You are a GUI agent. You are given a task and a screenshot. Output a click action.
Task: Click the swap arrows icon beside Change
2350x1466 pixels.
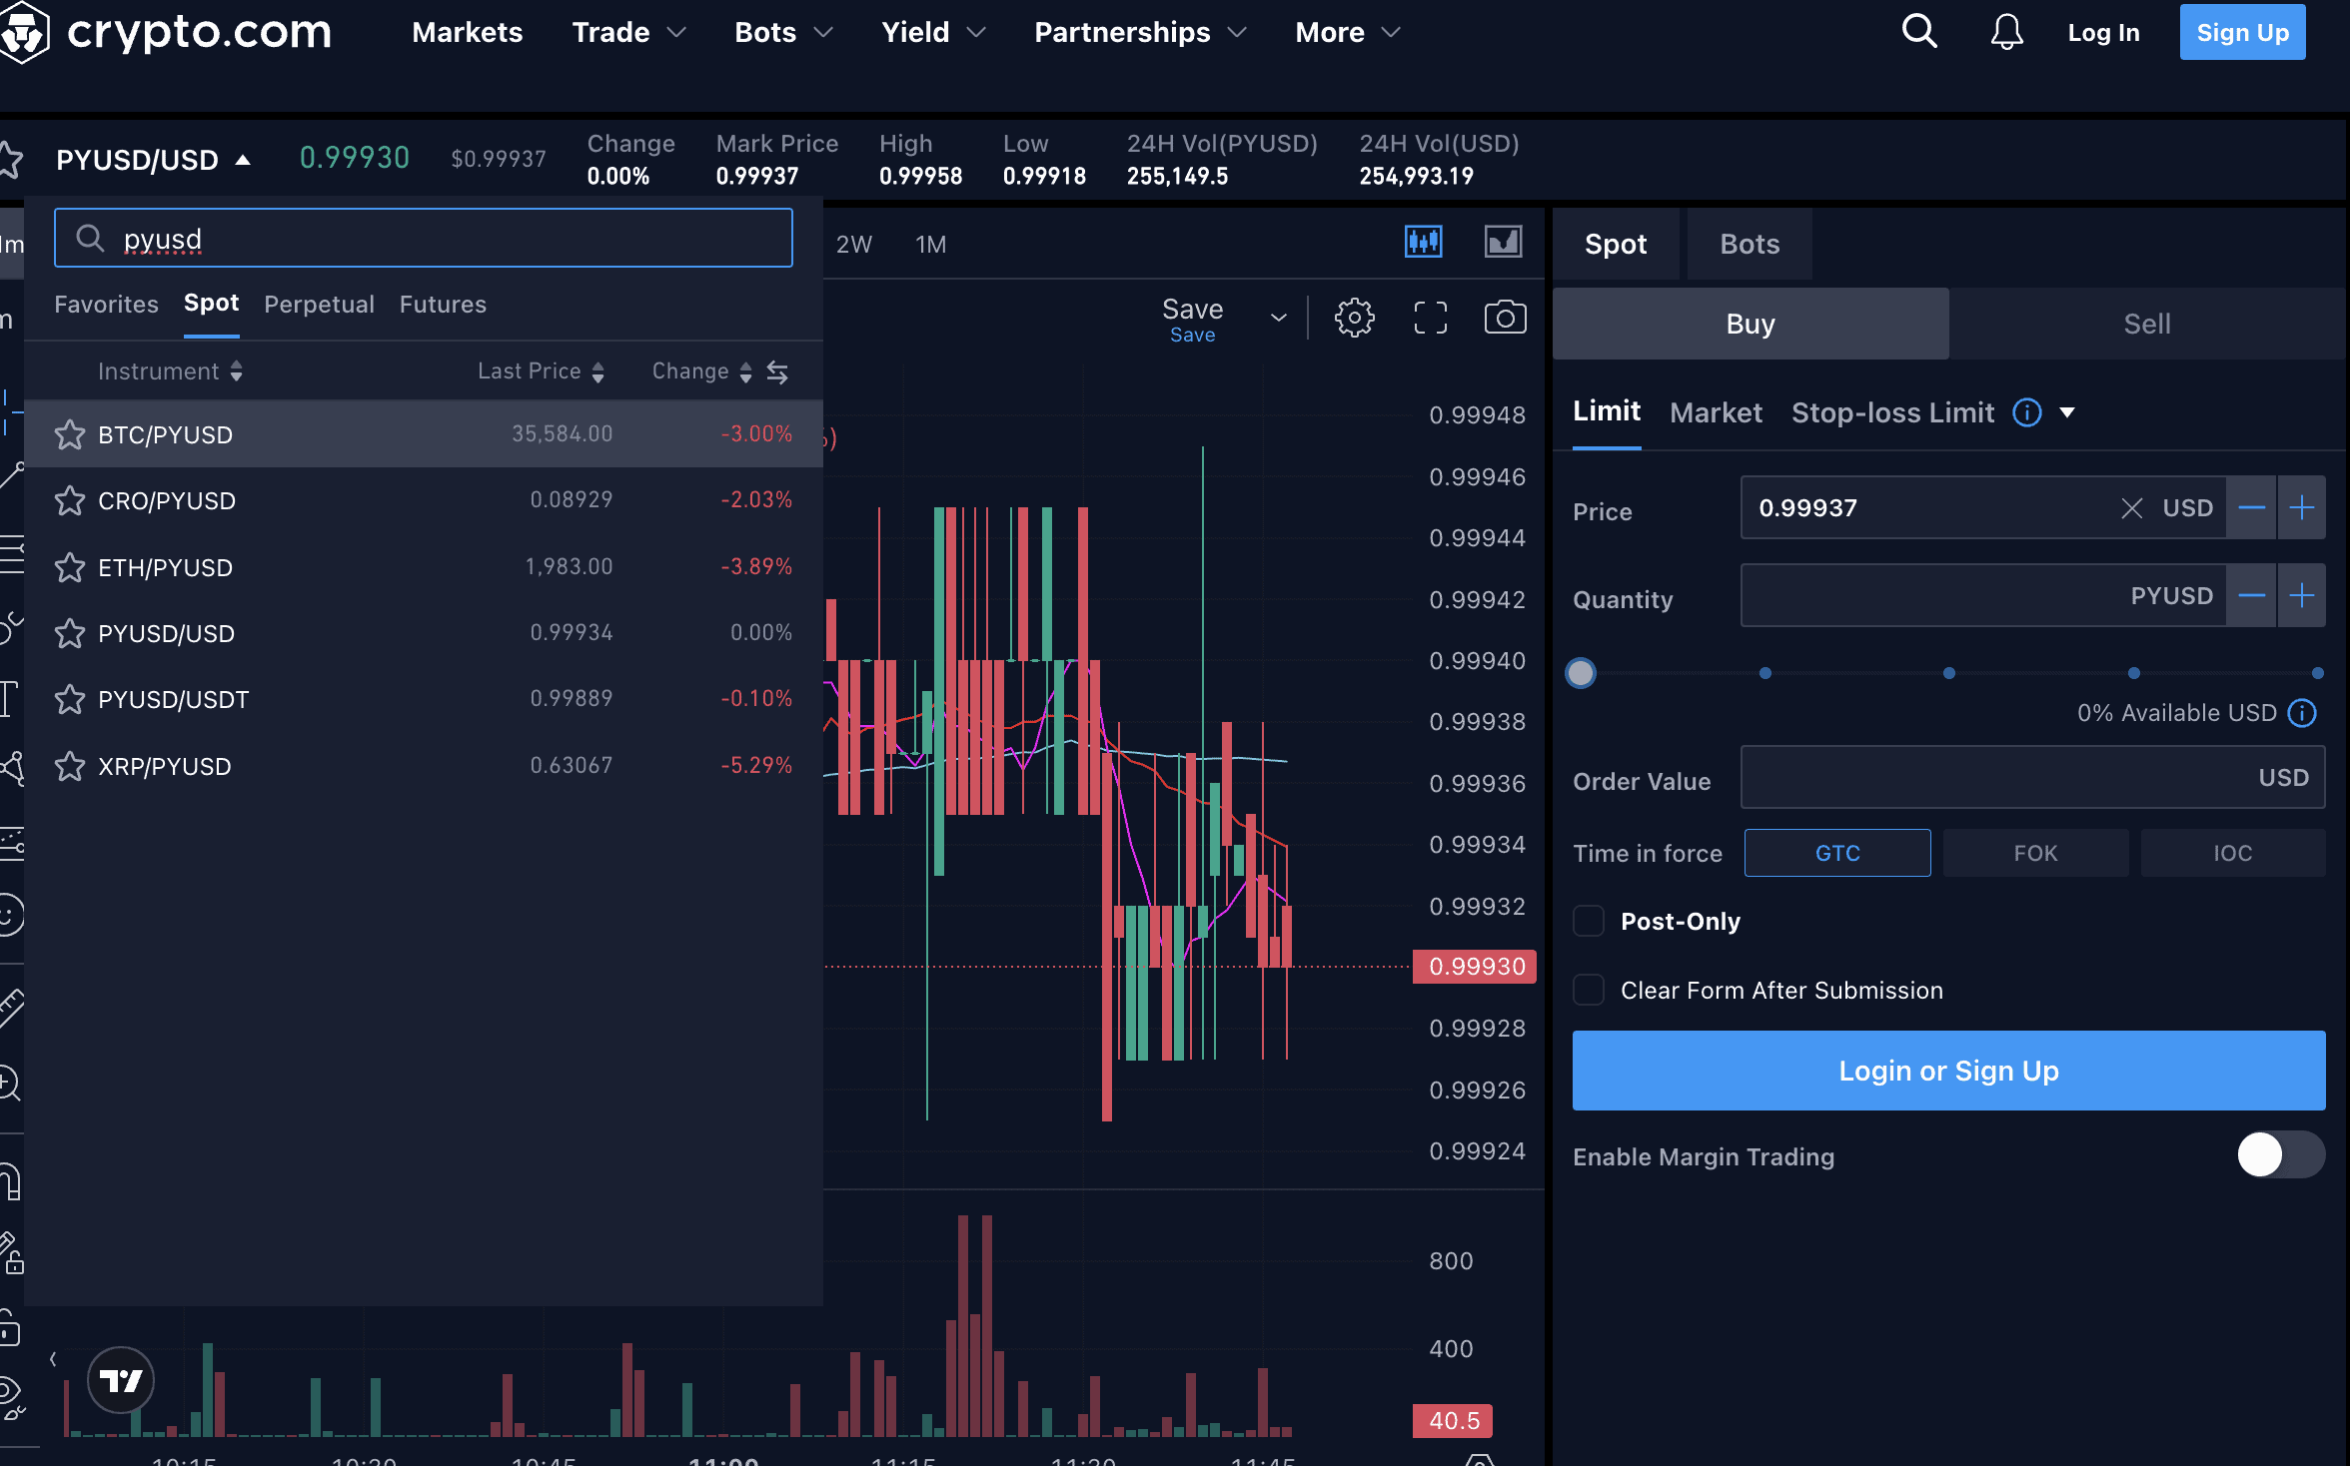coord(777,372)
